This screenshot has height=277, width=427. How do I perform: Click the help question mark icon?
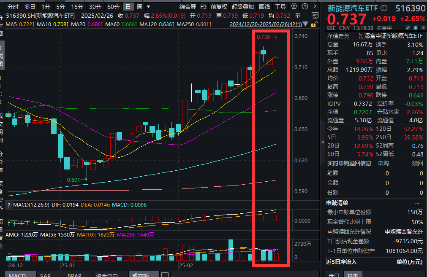[304, 7]
